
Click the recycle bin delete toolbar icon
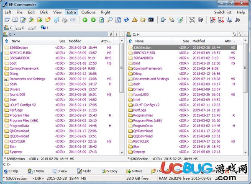(56, 20)
